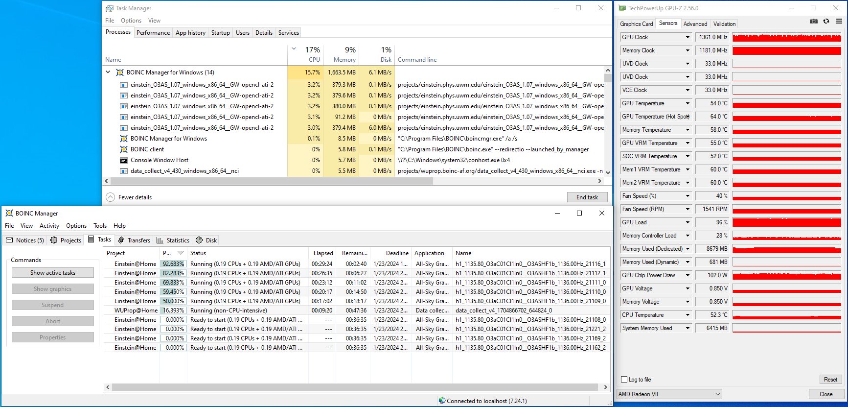Click the End task button
The height and width of the screenshot is (407, 848).
tap(587, 197)
